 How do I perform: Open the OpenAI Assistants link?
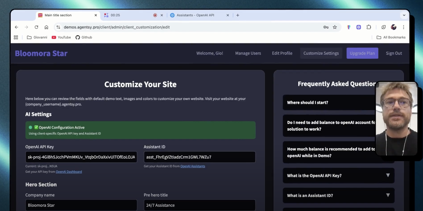[193, 166]
